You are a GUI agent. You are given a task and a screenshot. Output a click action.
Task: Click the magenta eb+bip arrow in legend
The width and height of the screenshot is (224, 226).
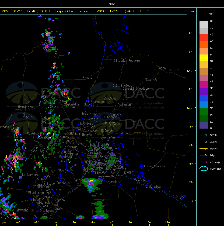[204, 162]
